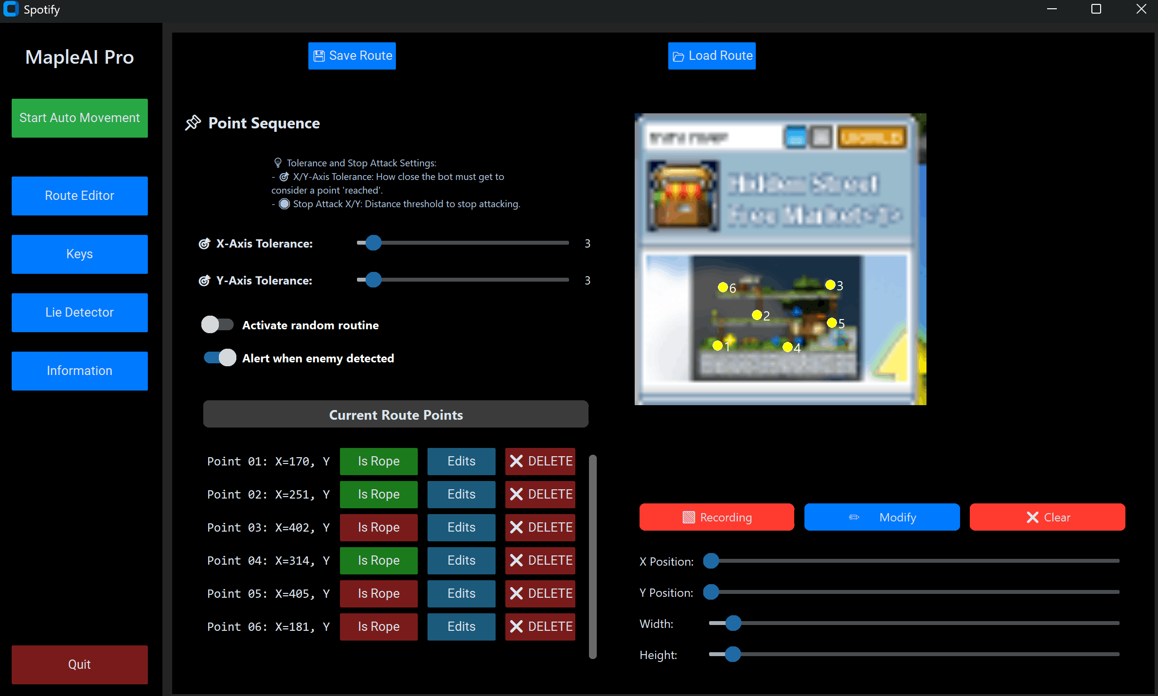Toggle Is Rope for Point 02
Viewport: 1158px width, 696px height.
click(x=378, y=494)
